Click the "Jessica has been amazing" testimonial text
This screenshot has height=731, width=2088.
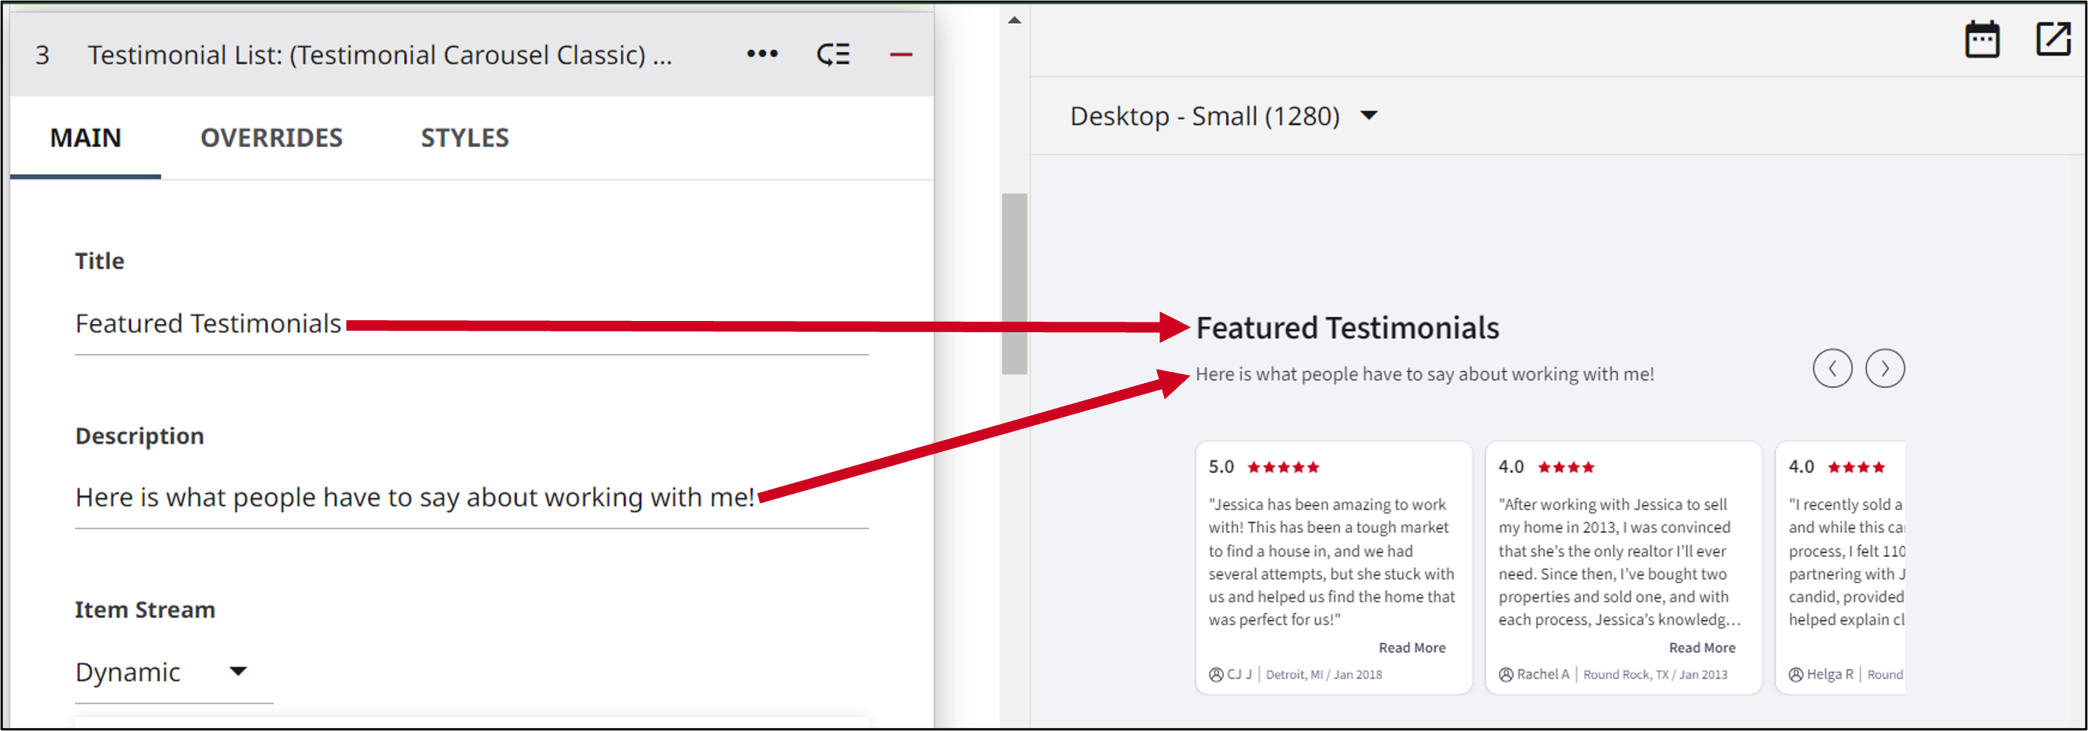click(1332, 562)
